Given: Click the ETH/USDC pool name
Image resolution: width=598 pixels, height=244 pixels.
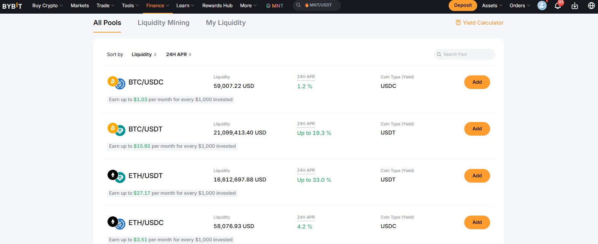Looking at the screenshot, I should [x=146, y=223].
